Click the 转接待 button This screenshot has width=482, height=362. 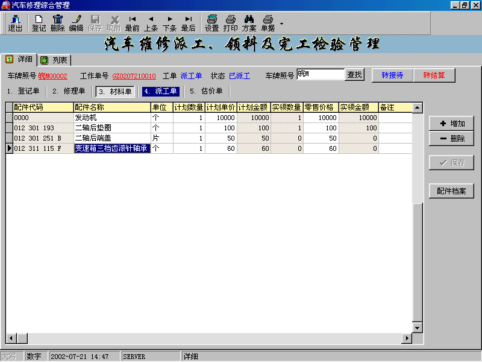pyautogui.click(x=392, y=75)
